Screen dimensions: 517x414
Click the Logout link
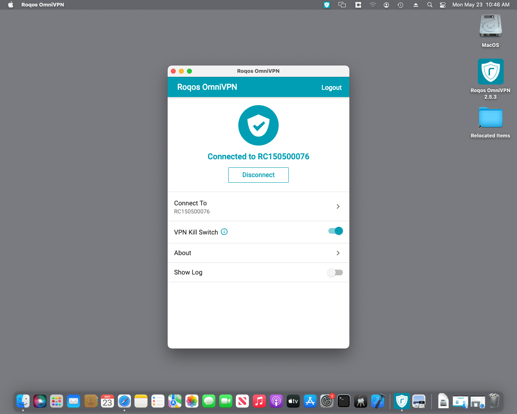332,87
